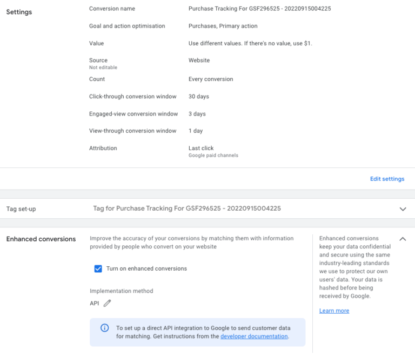415x357 pixels.
Task: Expand the Tag set-up section chevron
Action: click(x=403, y=209)
